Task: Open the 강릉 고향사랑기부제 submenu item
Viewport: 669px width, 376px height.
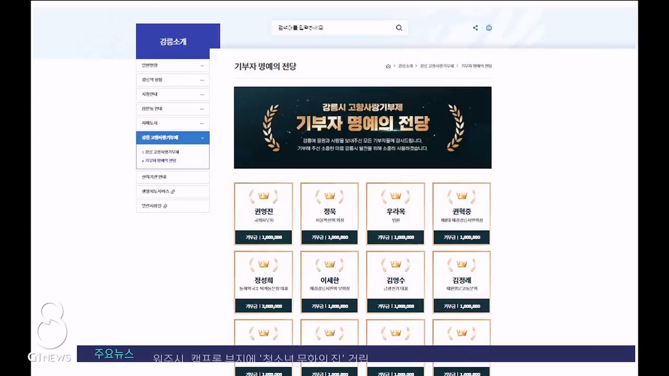Action: tap(162, 152)
